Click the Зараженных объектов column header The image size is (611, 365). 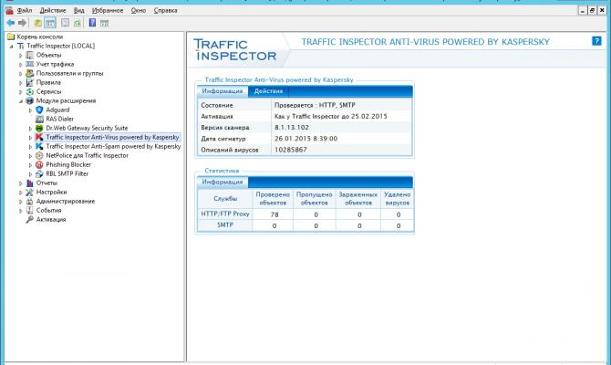pos(358,199)
